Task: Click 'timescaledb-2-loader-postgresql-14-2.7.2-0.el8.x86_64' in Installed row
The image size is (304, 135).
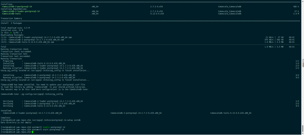Action: click(x=32, y=113)
